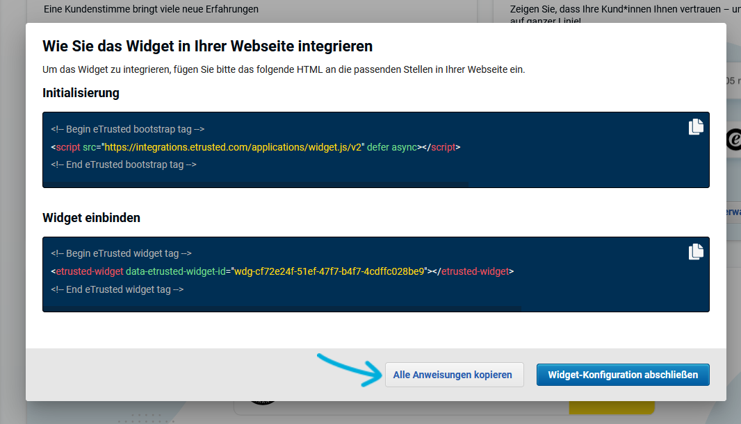Finish with 'Widget-Konfiguration abschließen' button
Image resolution: width=741 pixels, height=424 pixels.
pyautogui.click(x=623, y=375)
